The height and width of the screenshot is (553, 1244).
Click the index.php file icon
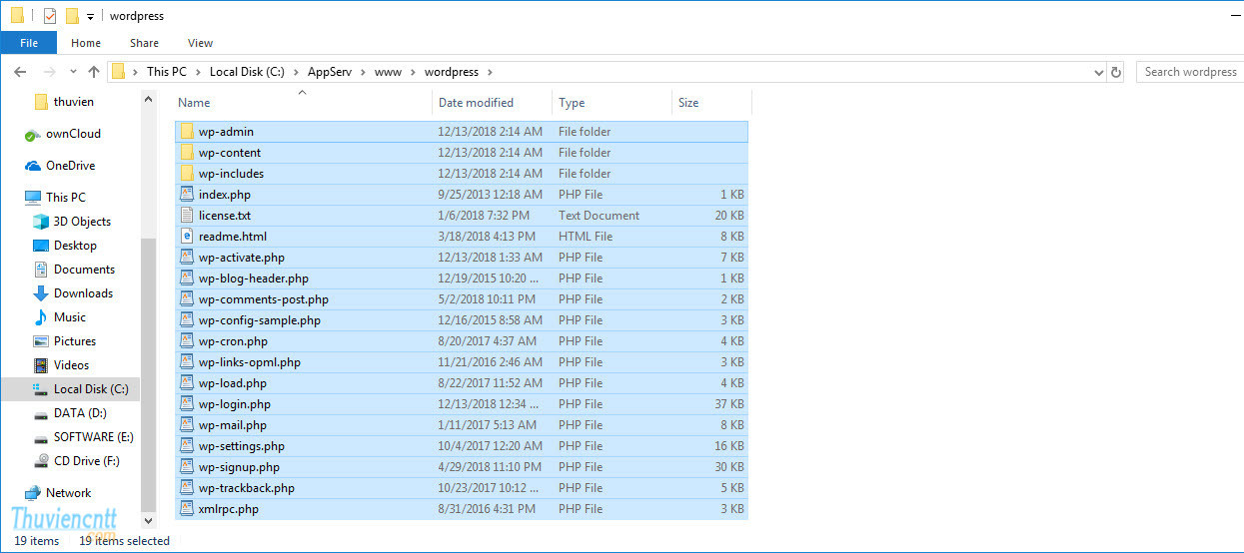[187, 195]
